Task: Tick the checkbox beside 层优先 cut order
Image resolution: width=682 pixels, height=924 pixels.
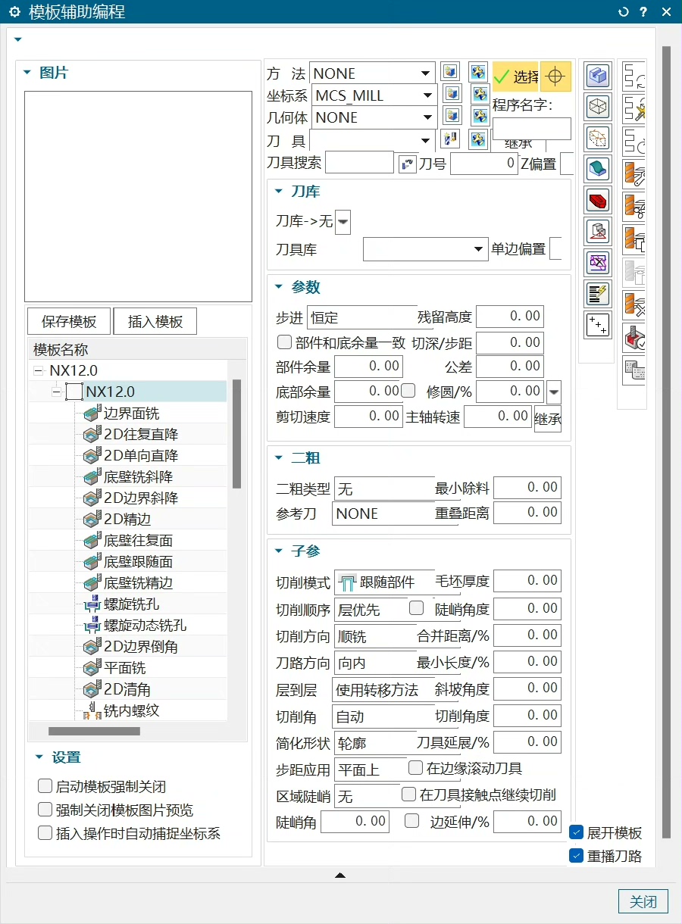Action: (x=416, y=607)
